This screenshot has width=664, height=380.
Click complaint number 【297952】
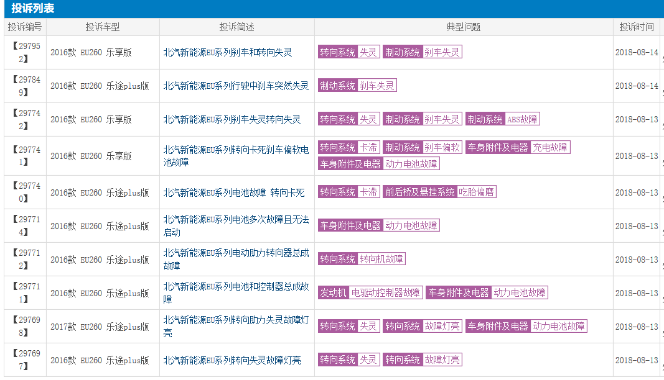pyautogui.click(x=25, y=52)
